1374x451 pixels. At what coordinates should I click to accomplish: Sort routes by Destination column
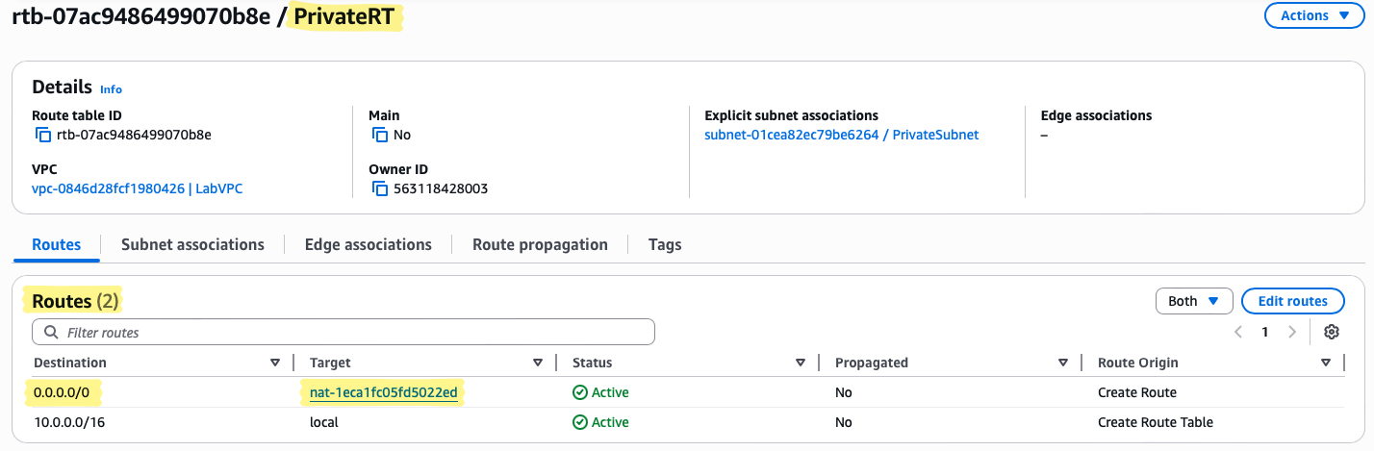pyautogui.click(x=275, y=363)
